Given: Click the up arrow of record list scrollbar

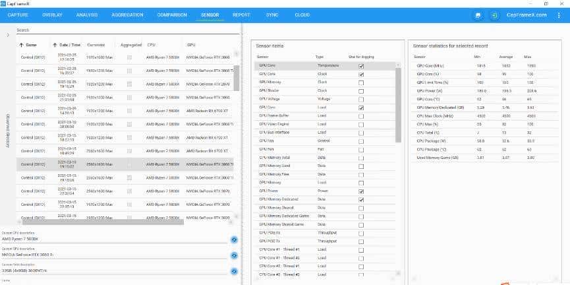Looking at the screenshot, I should (x=237, y=54).
